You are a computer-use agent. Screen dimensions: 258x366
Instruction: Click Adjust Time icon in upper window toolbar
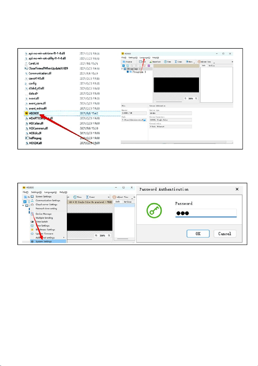click(199, 62)
